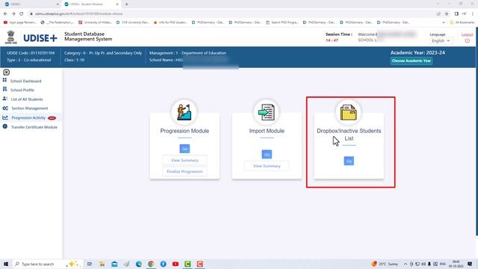Click the Import Module title
This screenshot has height=269, width=478.
click(x=267, y=131)
